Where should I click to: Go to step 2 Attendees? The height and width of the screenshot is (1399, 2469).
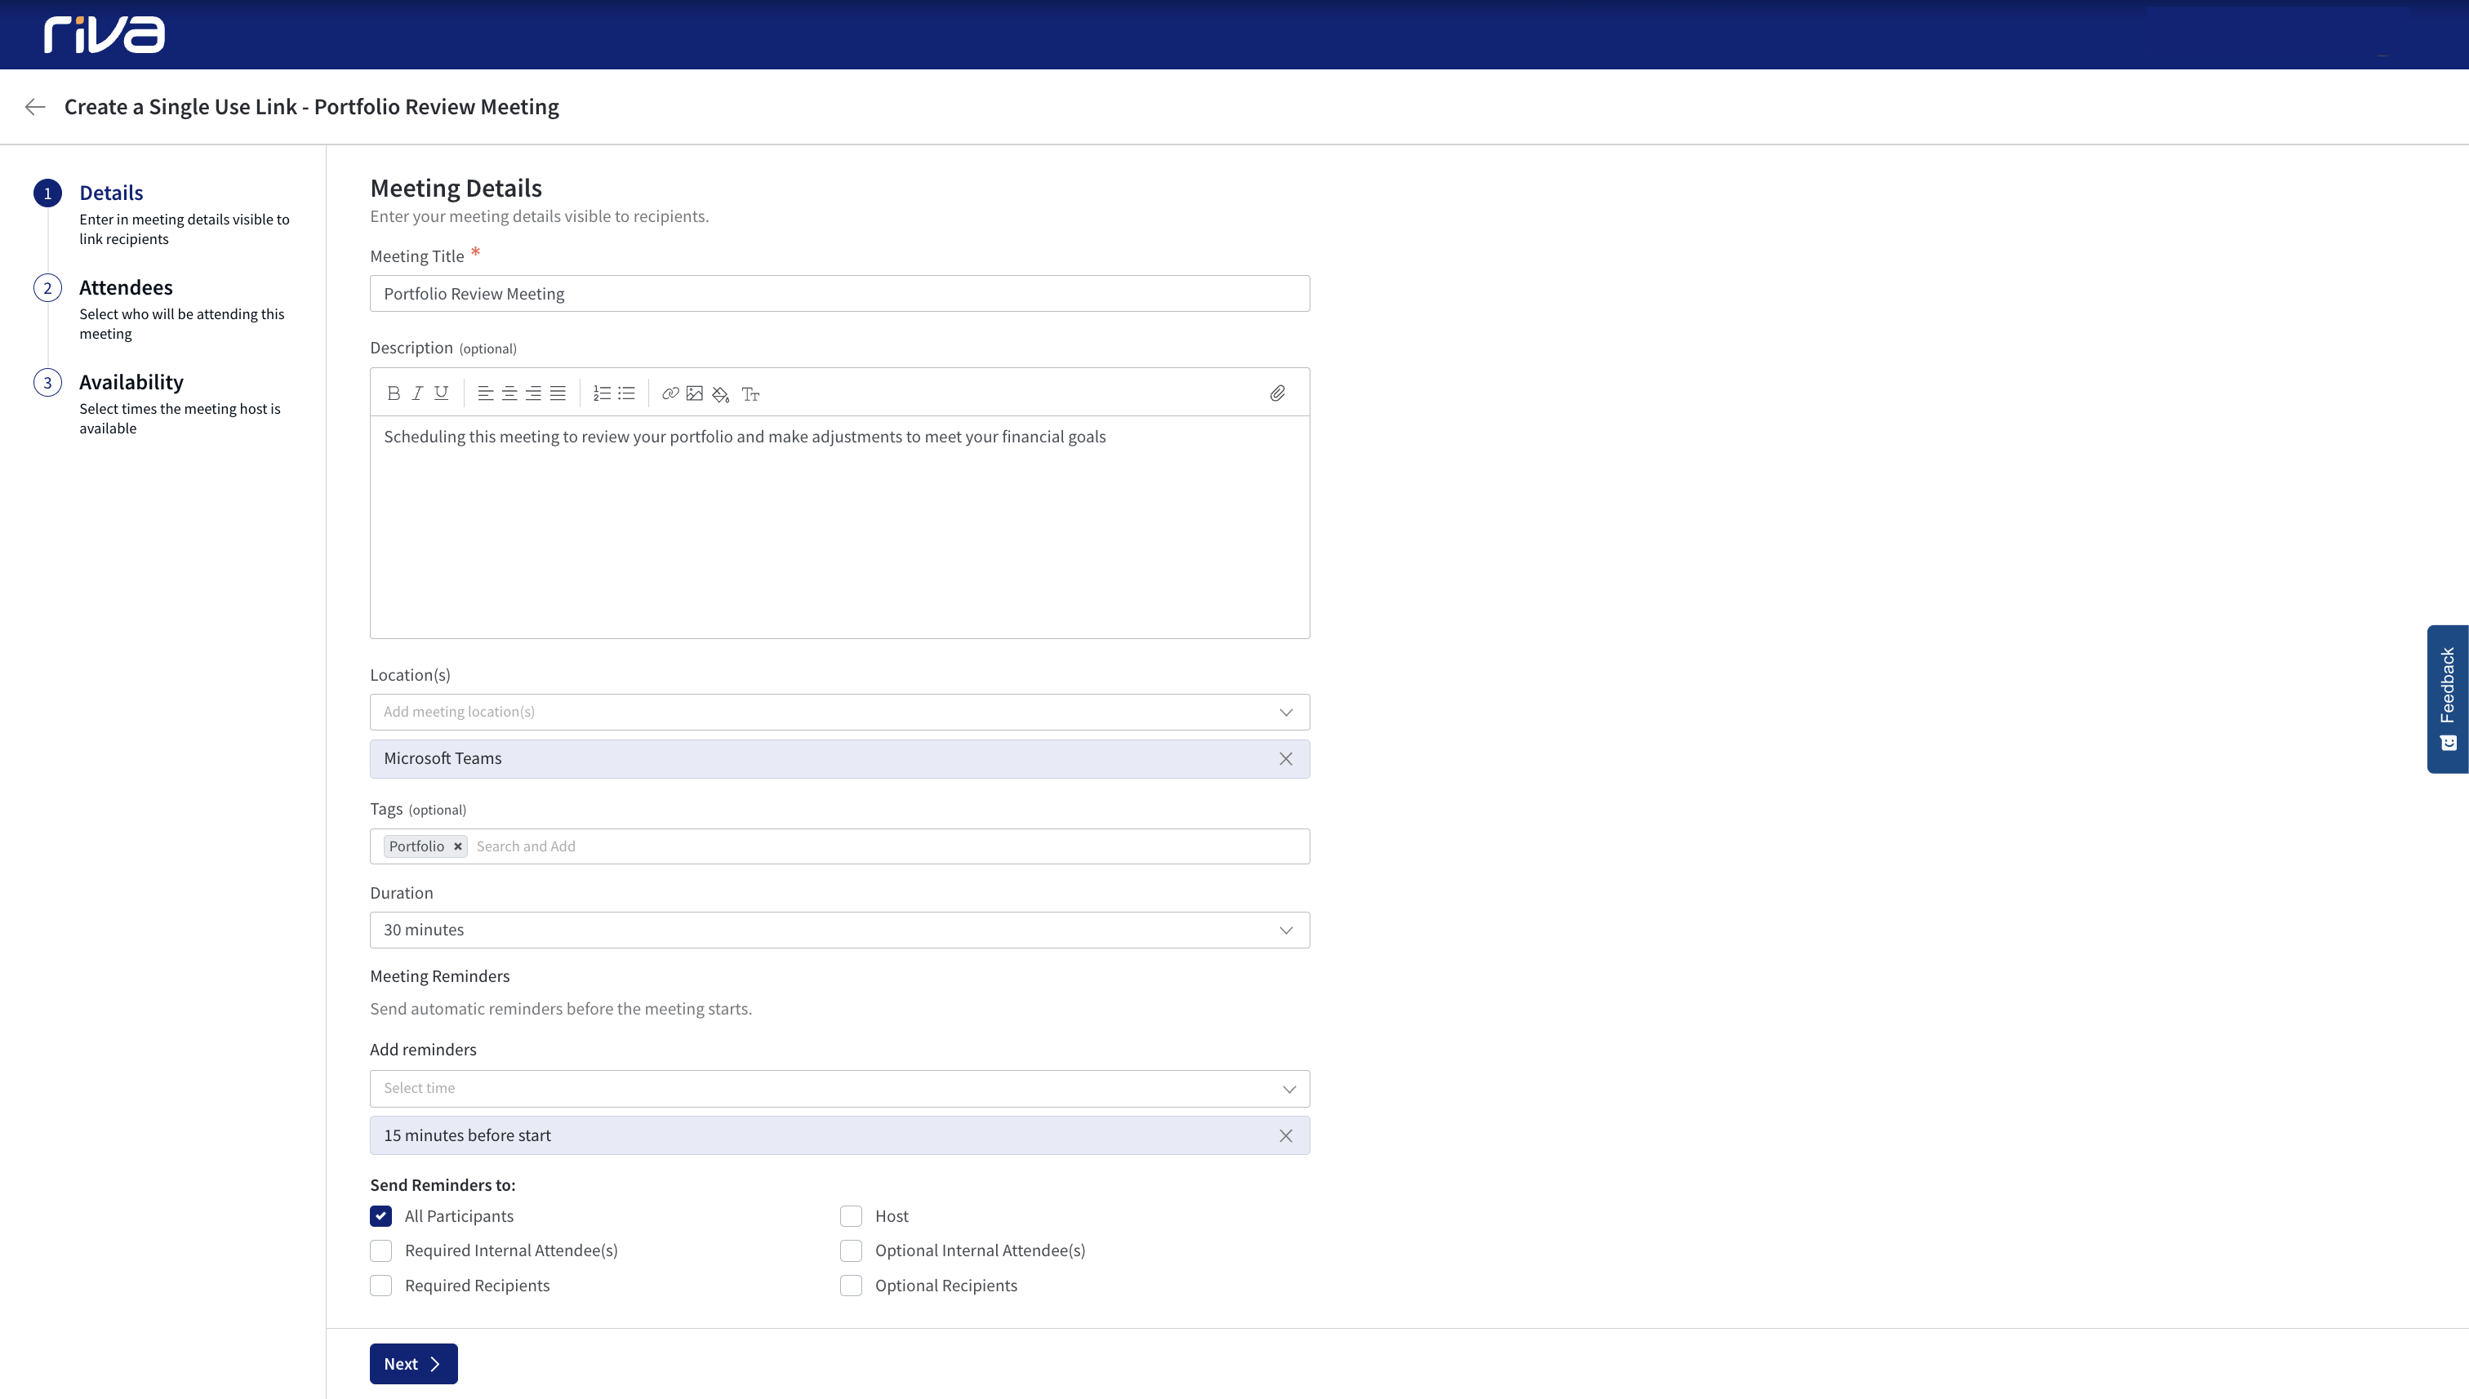click(x=126, y=287)
